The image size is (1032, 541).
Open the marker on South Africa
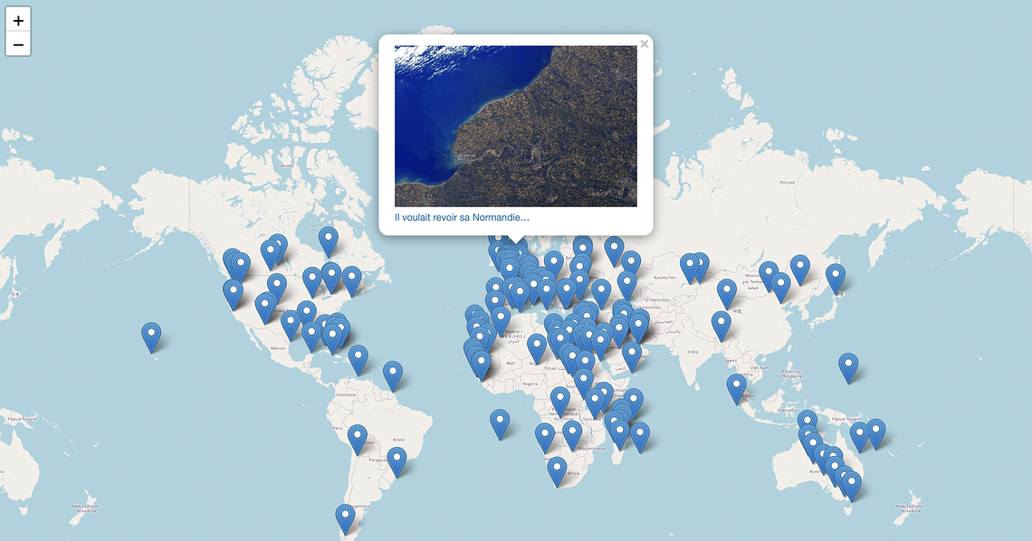coord(558,470)
